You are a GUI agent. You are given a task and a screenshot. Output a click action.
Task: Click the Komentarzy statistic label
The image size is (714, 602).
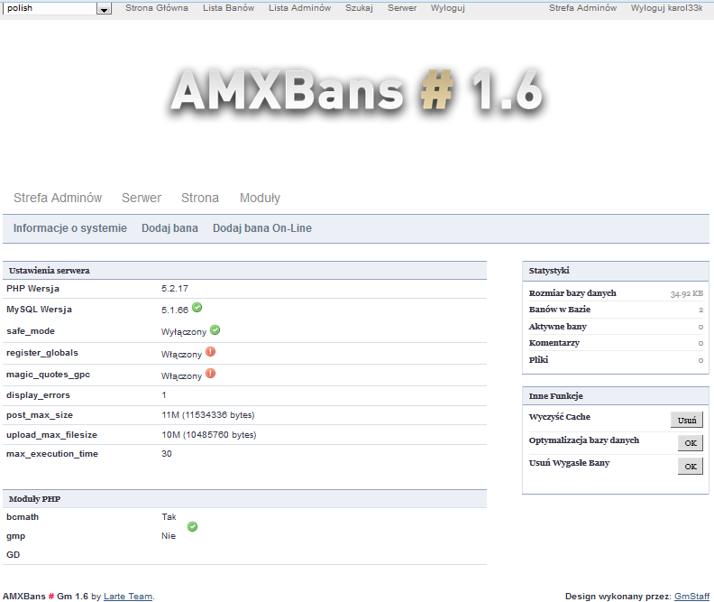[554, 343]
